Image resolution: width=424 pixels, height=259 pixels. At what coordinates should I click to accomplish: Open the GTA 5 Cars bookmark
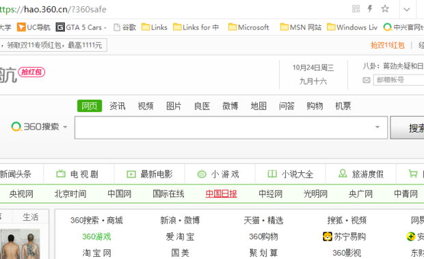pos(81,27)
